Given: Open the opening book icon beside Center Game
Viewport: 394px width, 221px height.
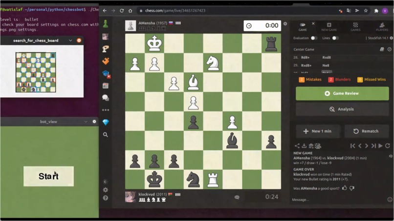Looking at the screenshot, I should (x=382, y=49).
